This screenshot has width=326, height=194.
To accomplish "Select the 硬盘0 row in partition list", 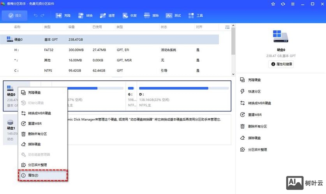I will 109,39.
